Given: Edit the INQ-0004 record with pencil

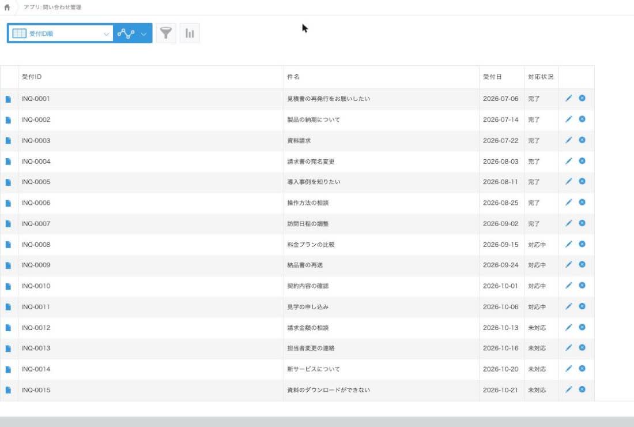Looking at the screenshot, I should (568, 161).
